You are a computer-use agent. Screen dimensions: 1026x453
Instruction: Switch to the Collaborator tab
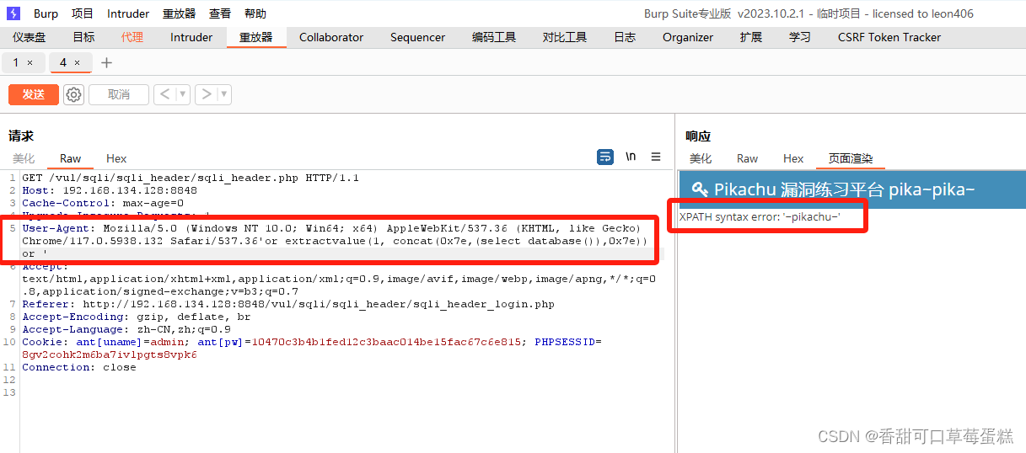pyautogui.click(x=331, y=37)
